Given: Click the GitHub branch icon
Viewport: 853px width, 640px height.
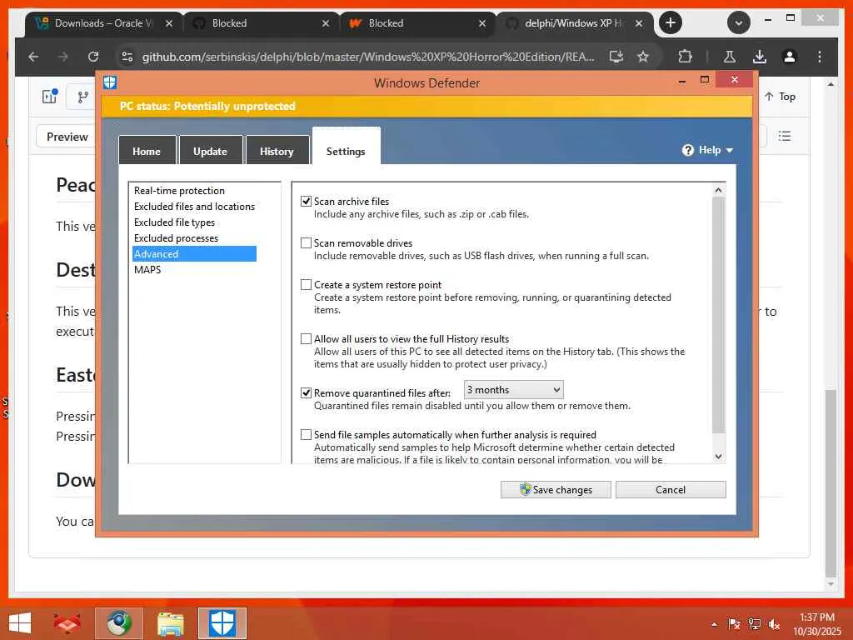Looking at the screenshot, I should coord(82,97).
